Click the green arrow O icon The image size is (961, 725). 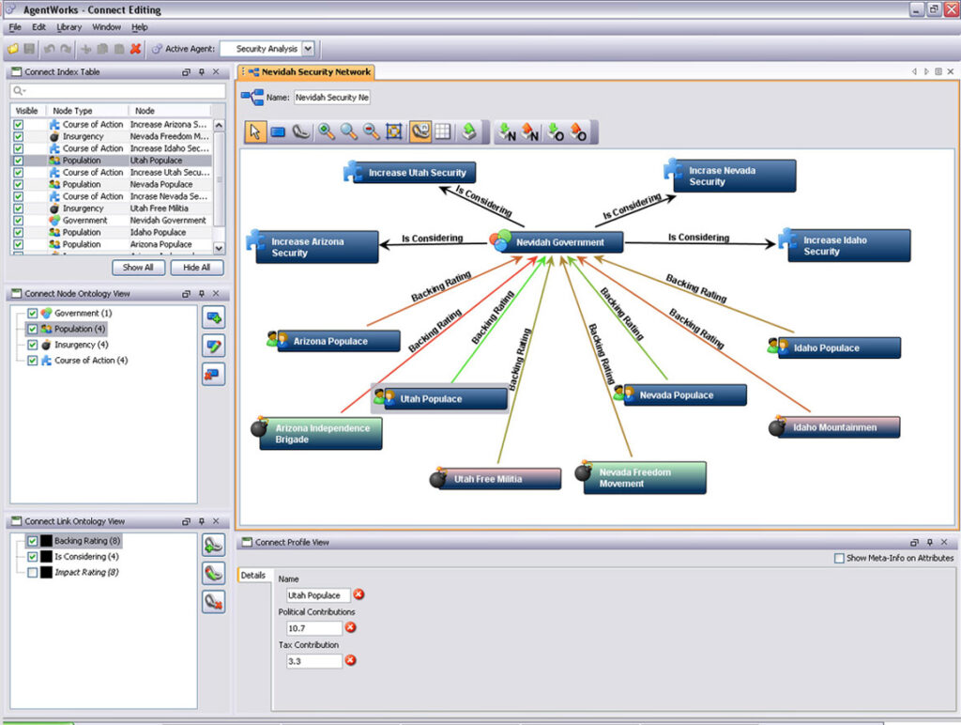coord(556,131)
